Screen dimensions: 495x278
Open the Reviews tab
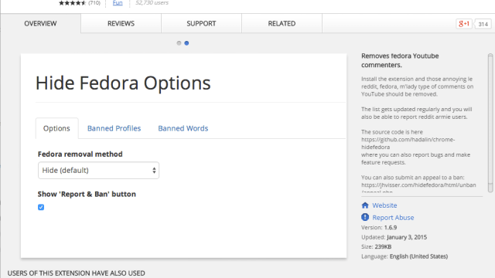(x=121, y=24)
